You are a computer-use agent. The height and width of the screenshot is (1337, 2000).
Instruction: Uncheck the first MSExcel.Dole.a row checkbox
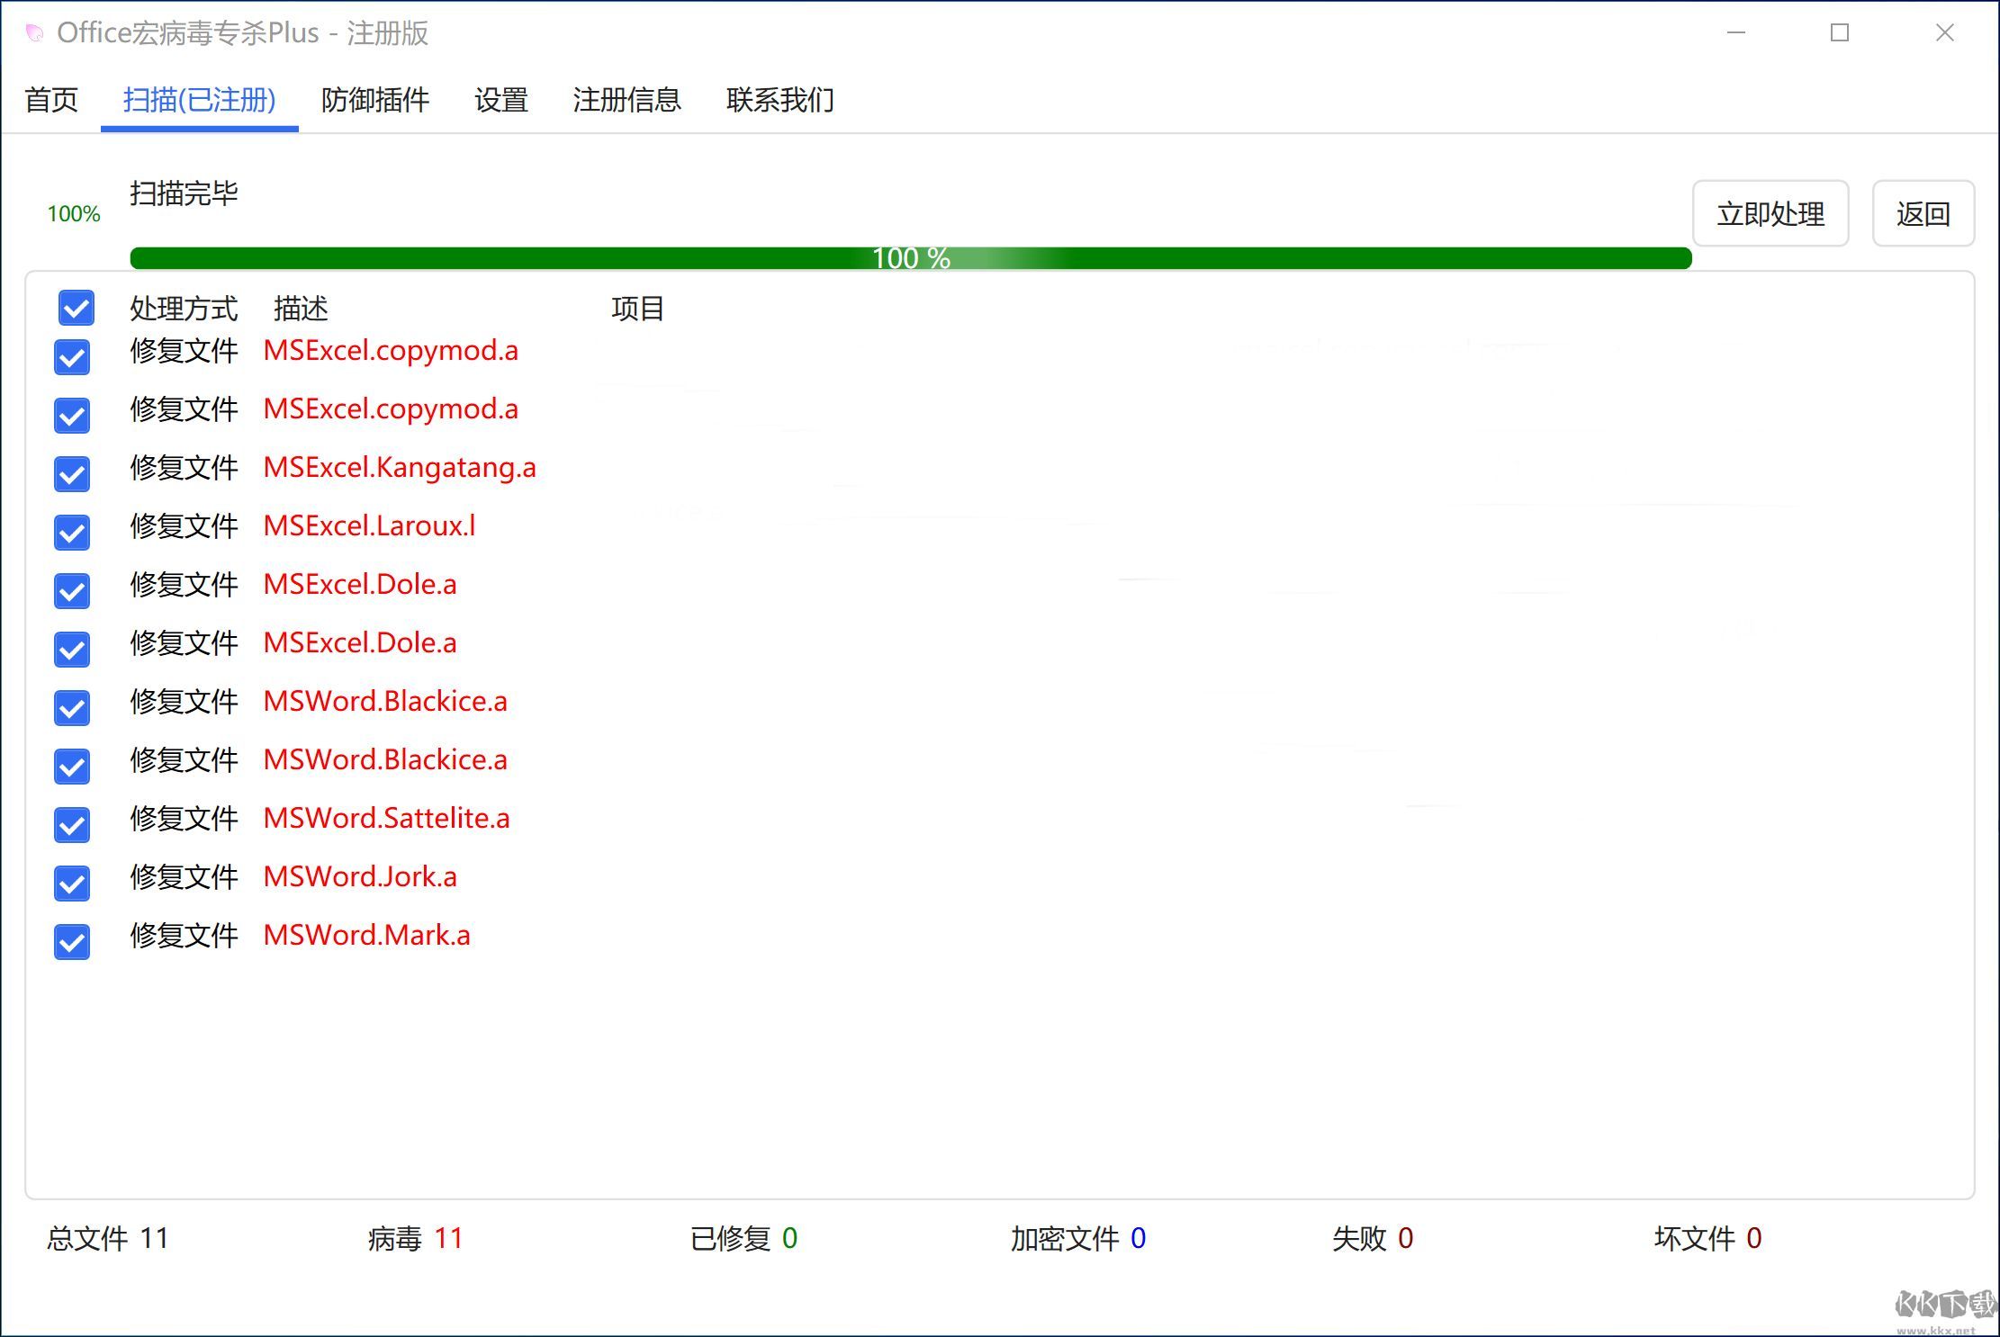point(72,591)
